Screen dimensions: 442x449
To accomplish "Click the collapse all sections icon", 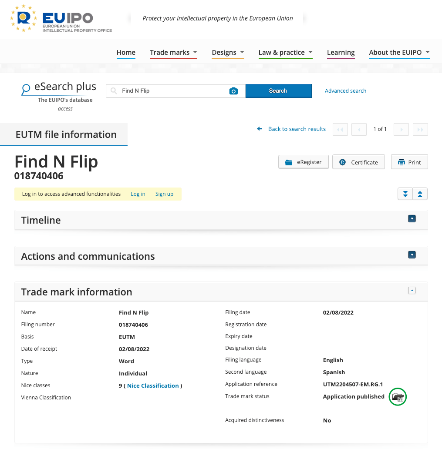I will (420, 194).
